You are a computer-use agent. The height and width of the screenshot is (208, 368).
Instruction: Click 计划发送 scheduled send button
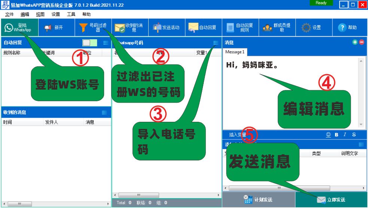(x=259, y=199)
